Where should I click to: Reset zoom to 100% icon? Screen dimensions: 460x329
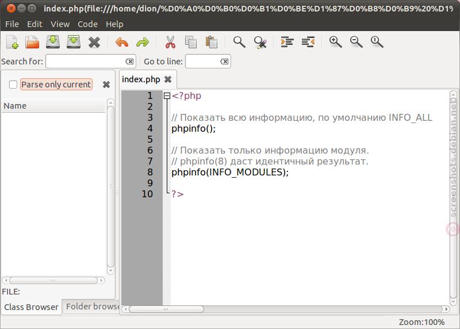(377, 42)
